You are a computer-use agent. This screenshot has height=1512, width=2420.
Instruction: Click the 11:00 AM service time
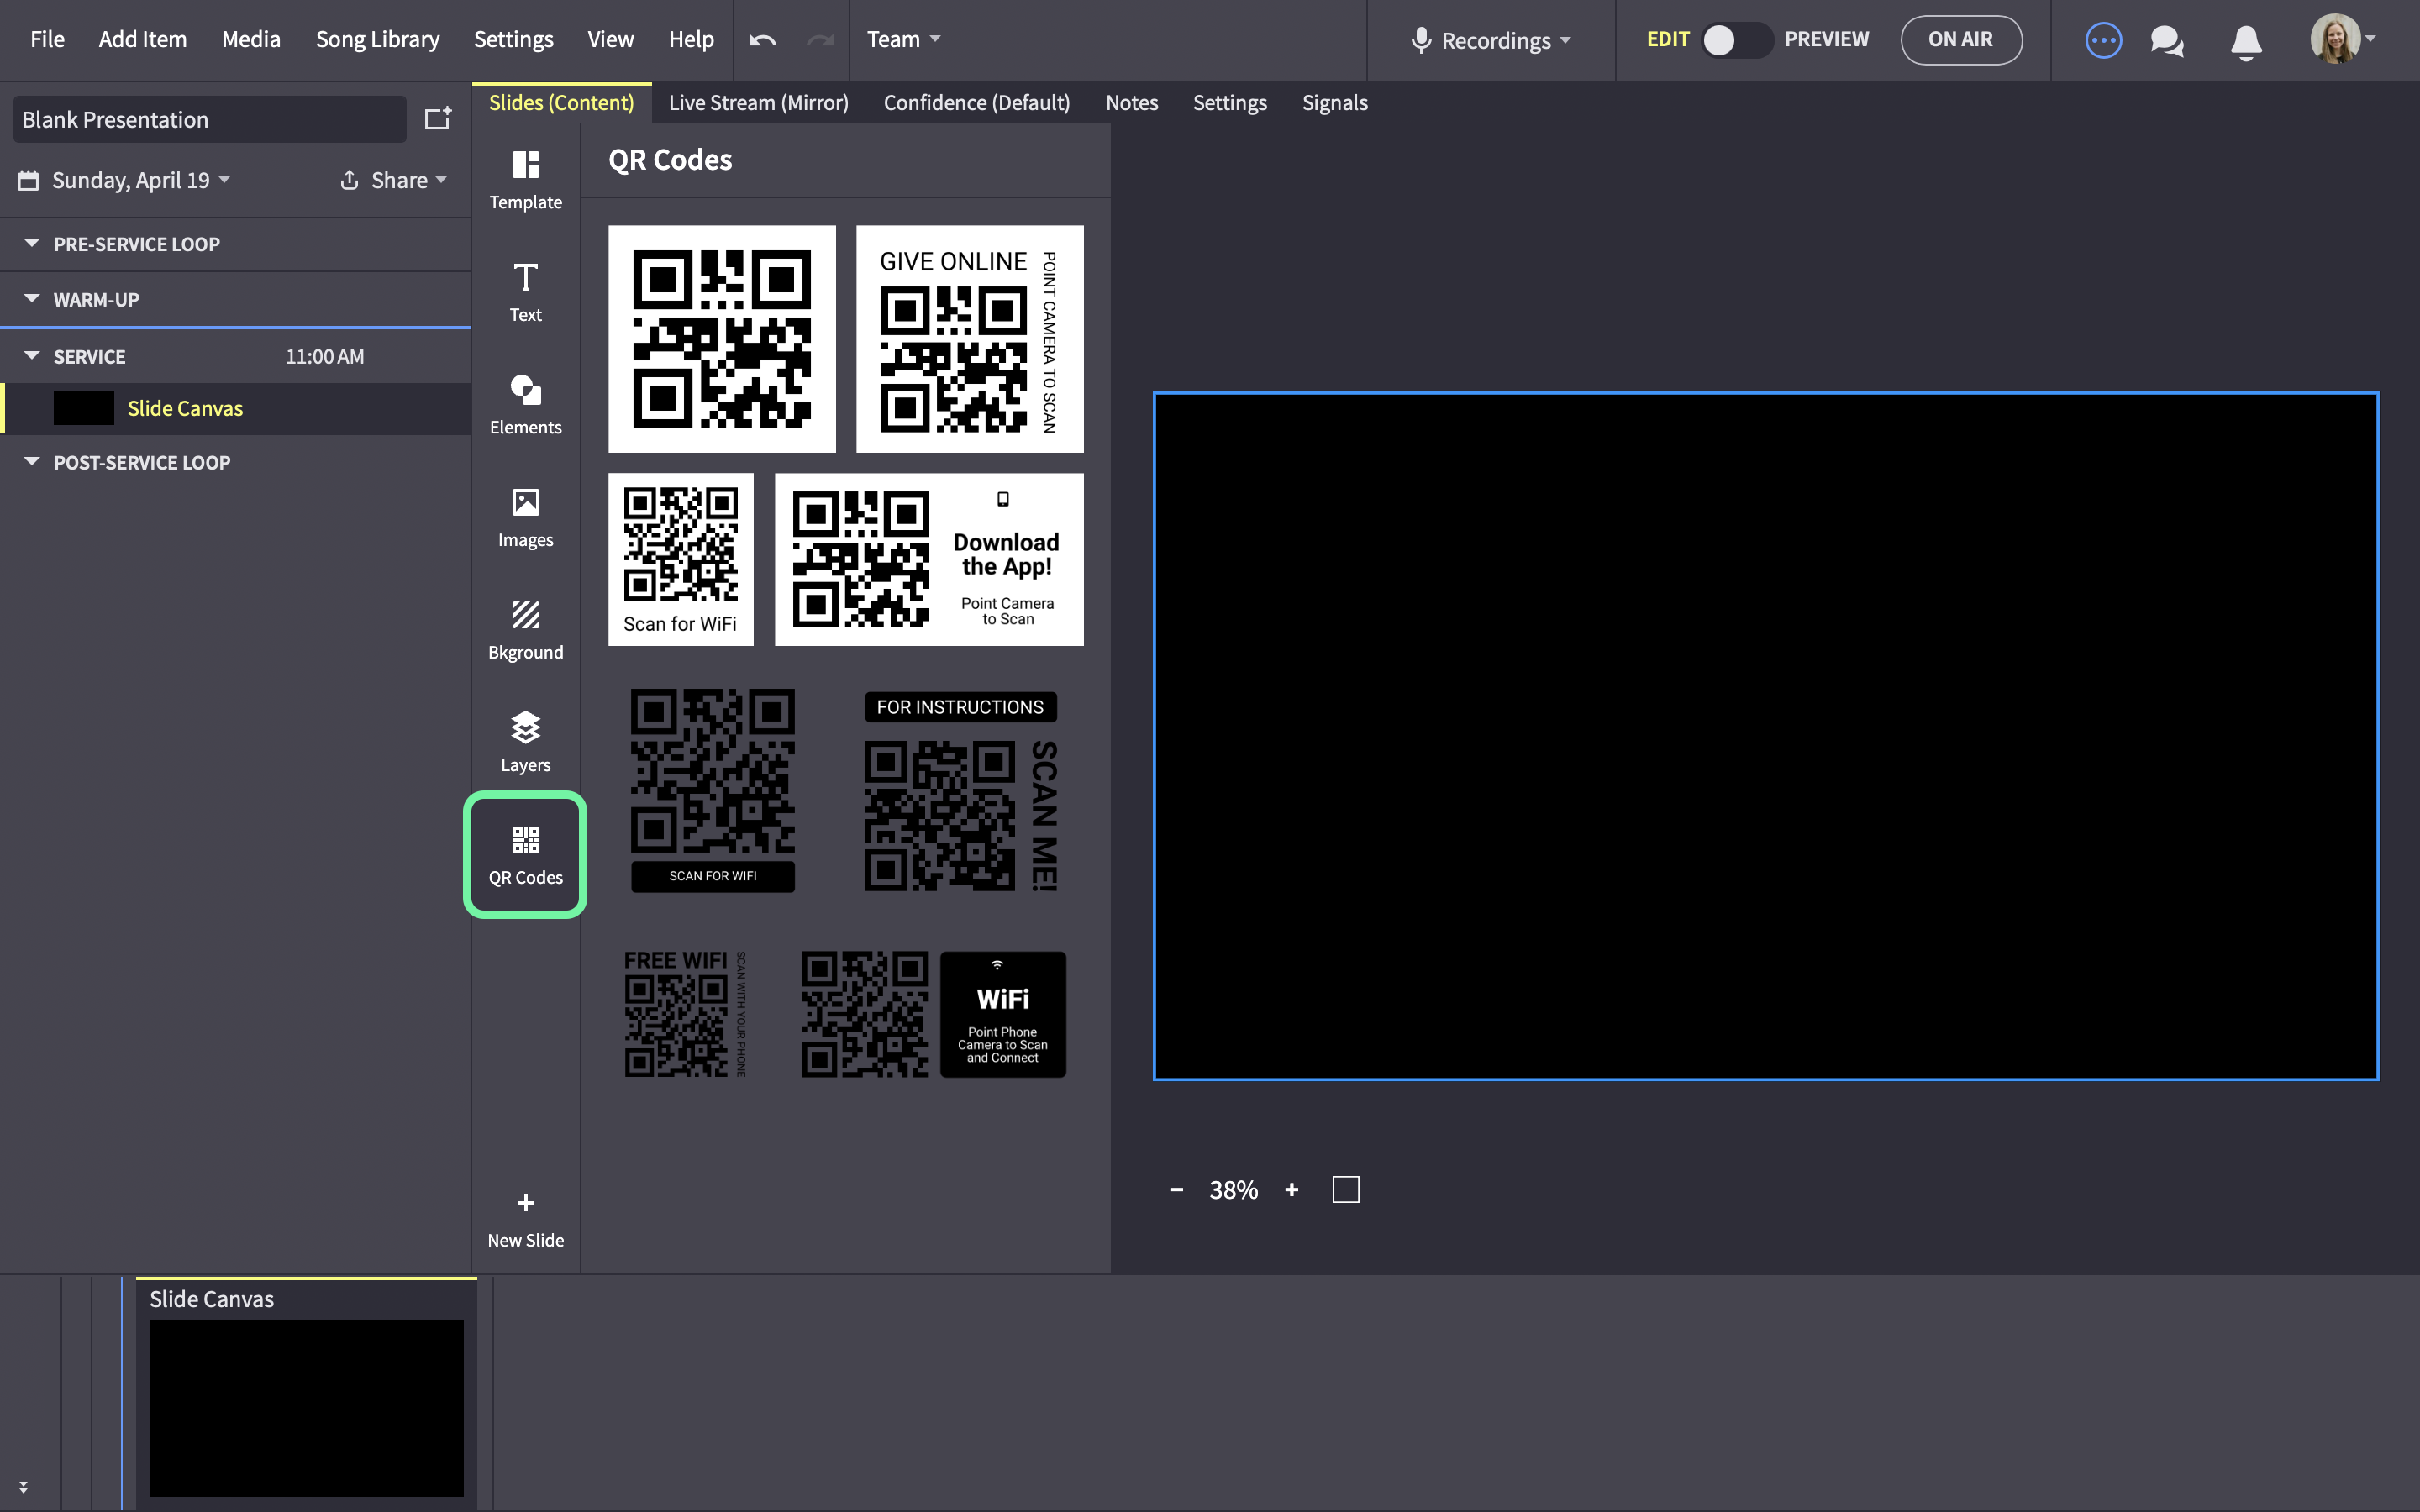(324, 356)
